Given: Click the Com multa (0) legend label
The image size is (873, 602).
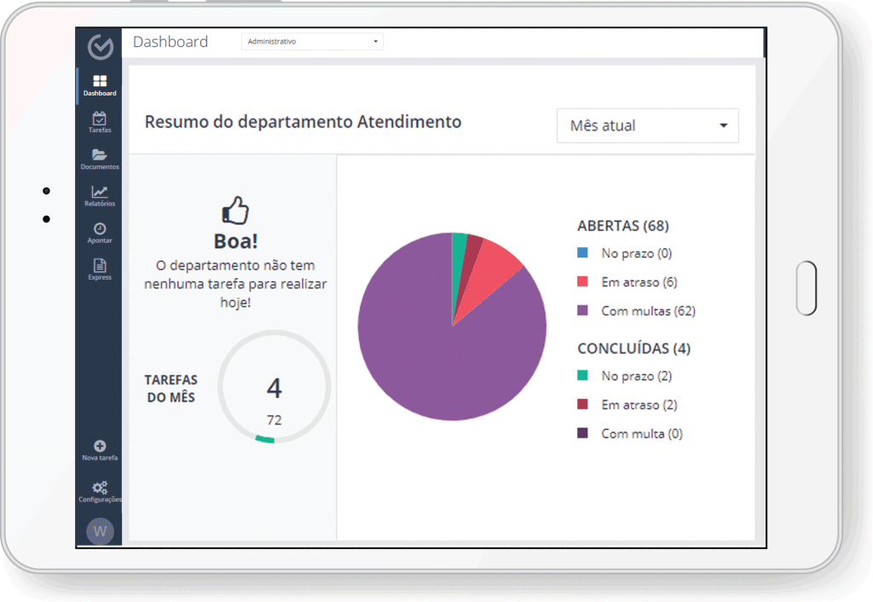Looking at the screenshot, I should tap(642, 434).
